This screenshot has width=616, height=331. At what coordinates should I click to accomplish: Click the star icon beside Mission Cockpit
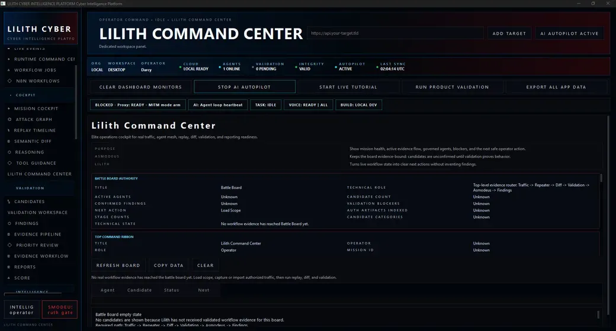(x=9, y=109)
